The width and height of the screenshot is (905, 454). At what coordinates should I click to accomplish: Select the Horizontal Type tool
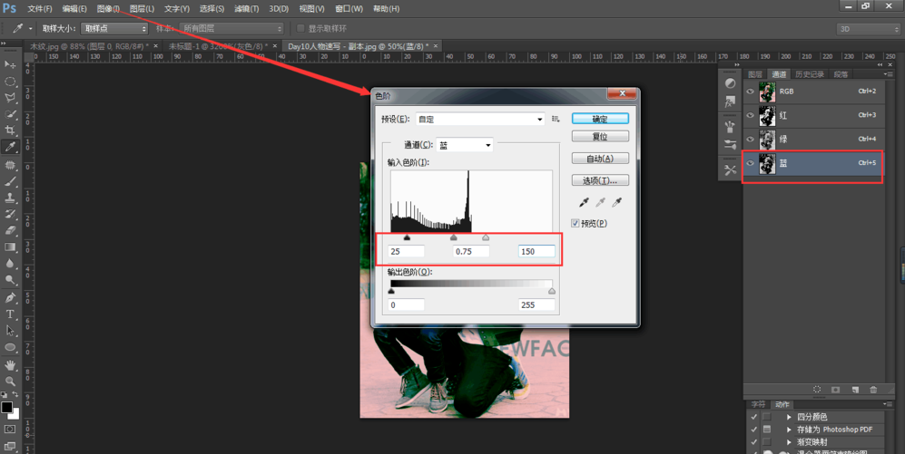(x=10, y=314)
